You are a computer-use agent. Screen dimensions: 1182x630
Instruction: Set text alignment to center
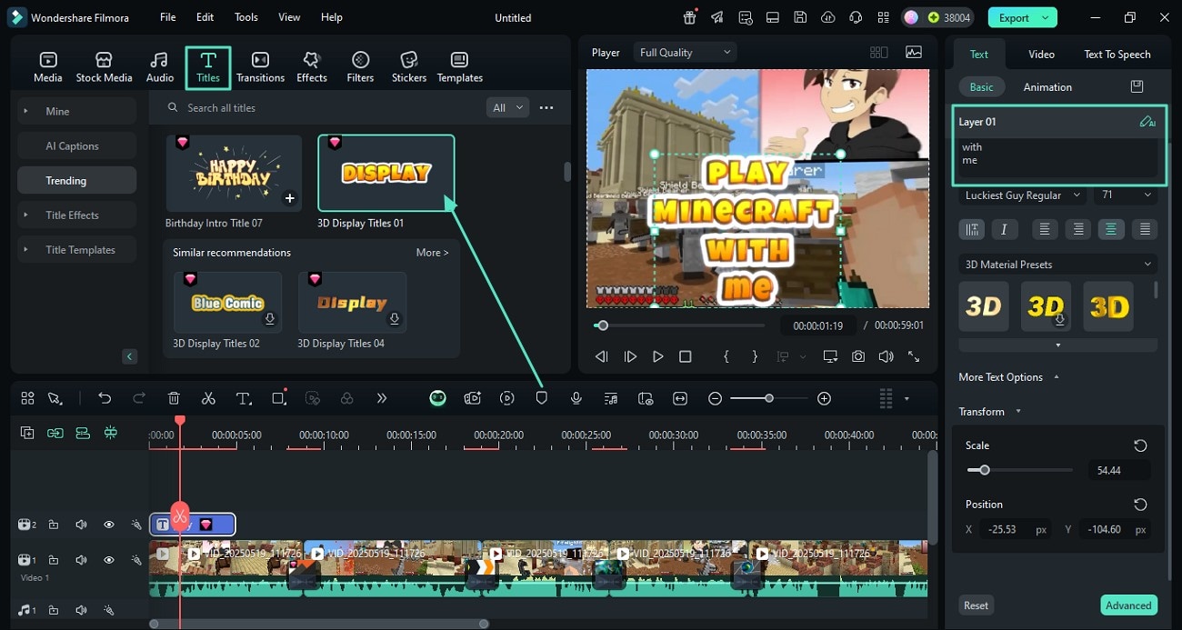1111,229
